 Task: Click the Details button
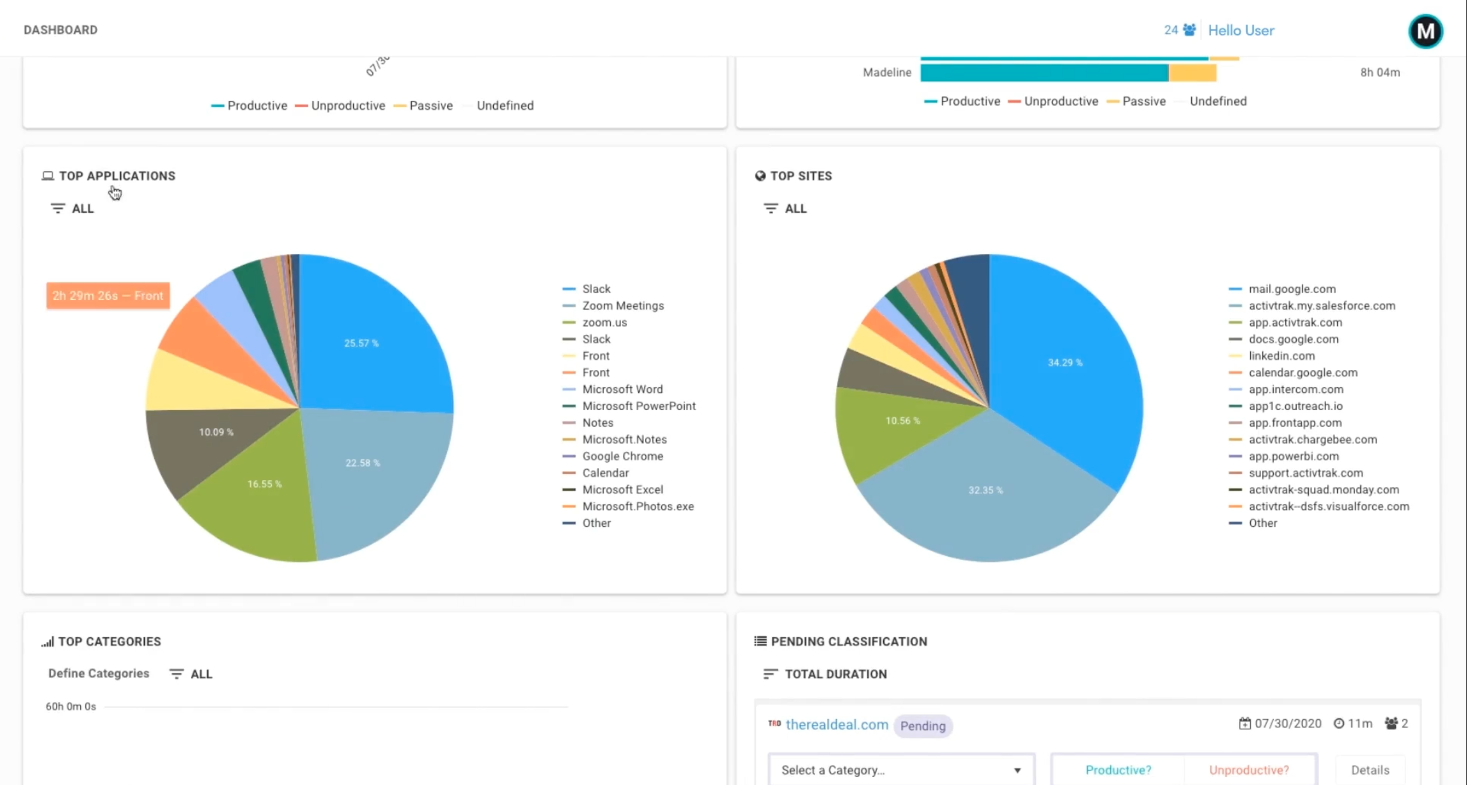point(1370,770)
